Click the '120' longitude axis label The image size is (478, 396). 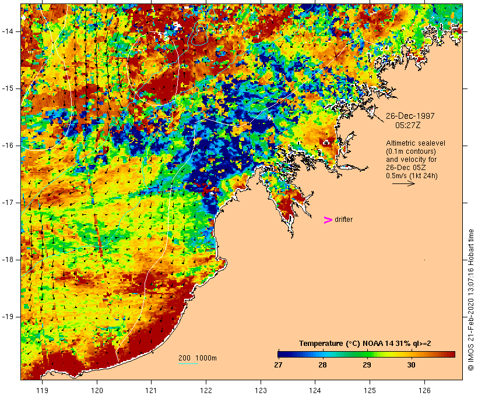pyautogui.click(x=97, y=390)
